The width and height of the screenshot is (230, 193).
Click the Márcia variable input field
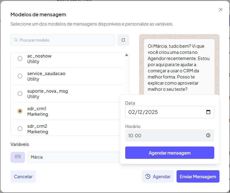pos(74,157)
